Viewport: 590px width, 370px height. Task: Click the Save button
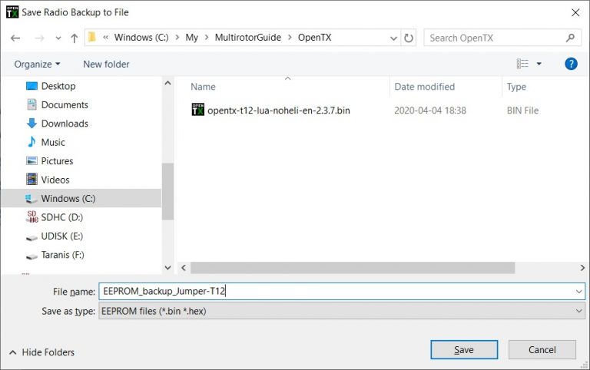pos(464,350)
